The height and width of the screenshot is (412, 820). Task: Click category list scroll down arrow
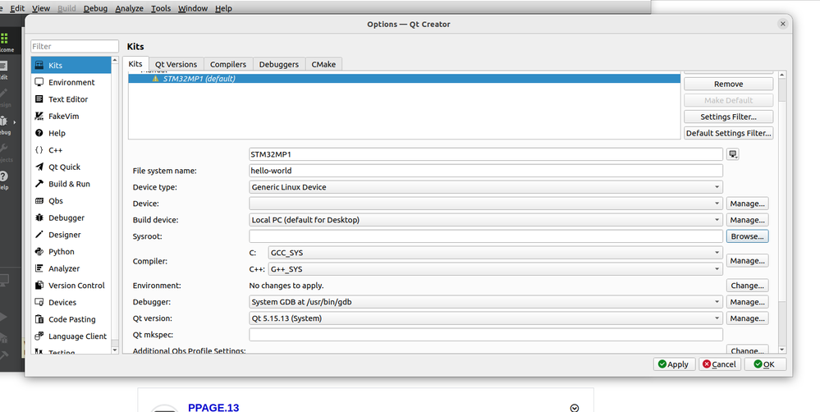point(115,350)
